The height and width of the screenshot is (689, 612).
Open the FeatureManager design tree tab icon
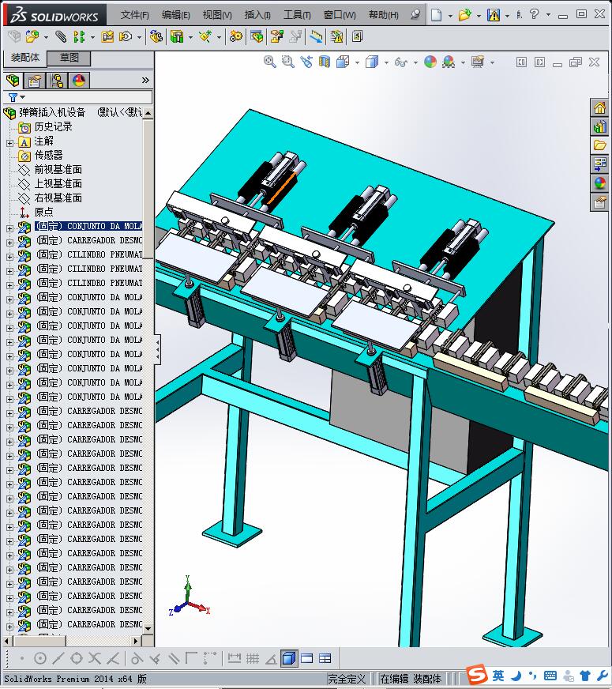(x=13, y=81)
